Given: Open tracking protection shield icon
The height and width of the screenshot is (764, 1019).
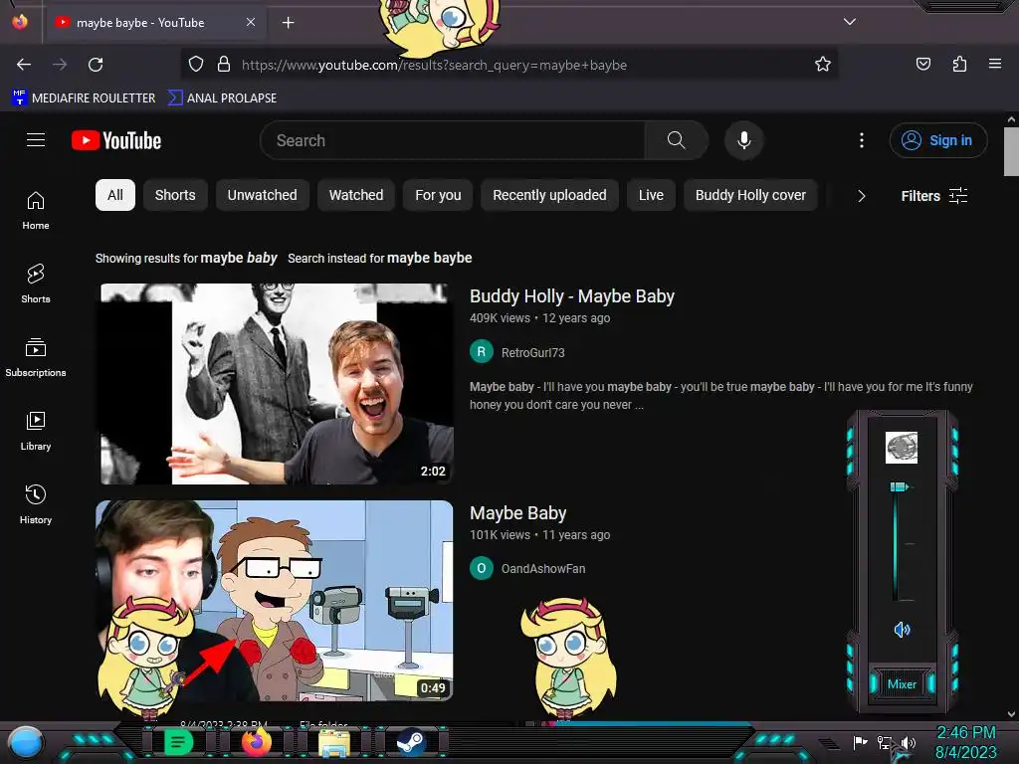Looking at the screenshot, I should (196, 65).
